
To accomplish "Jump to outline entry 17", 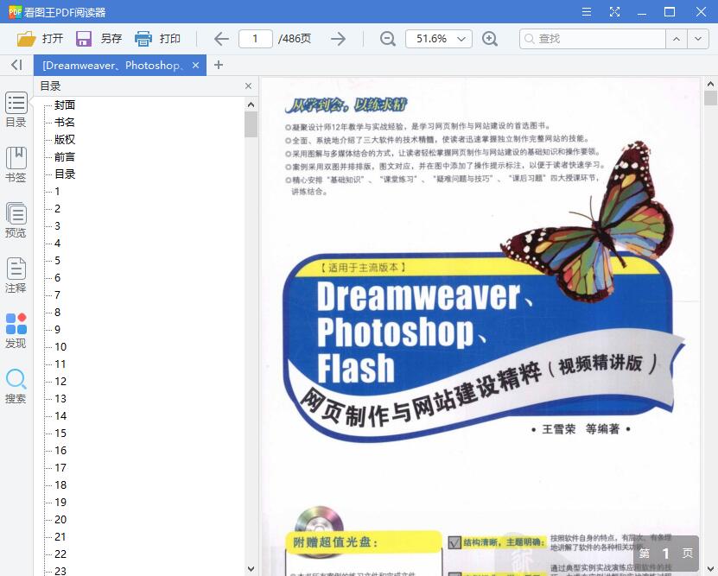I will [60, 467].
